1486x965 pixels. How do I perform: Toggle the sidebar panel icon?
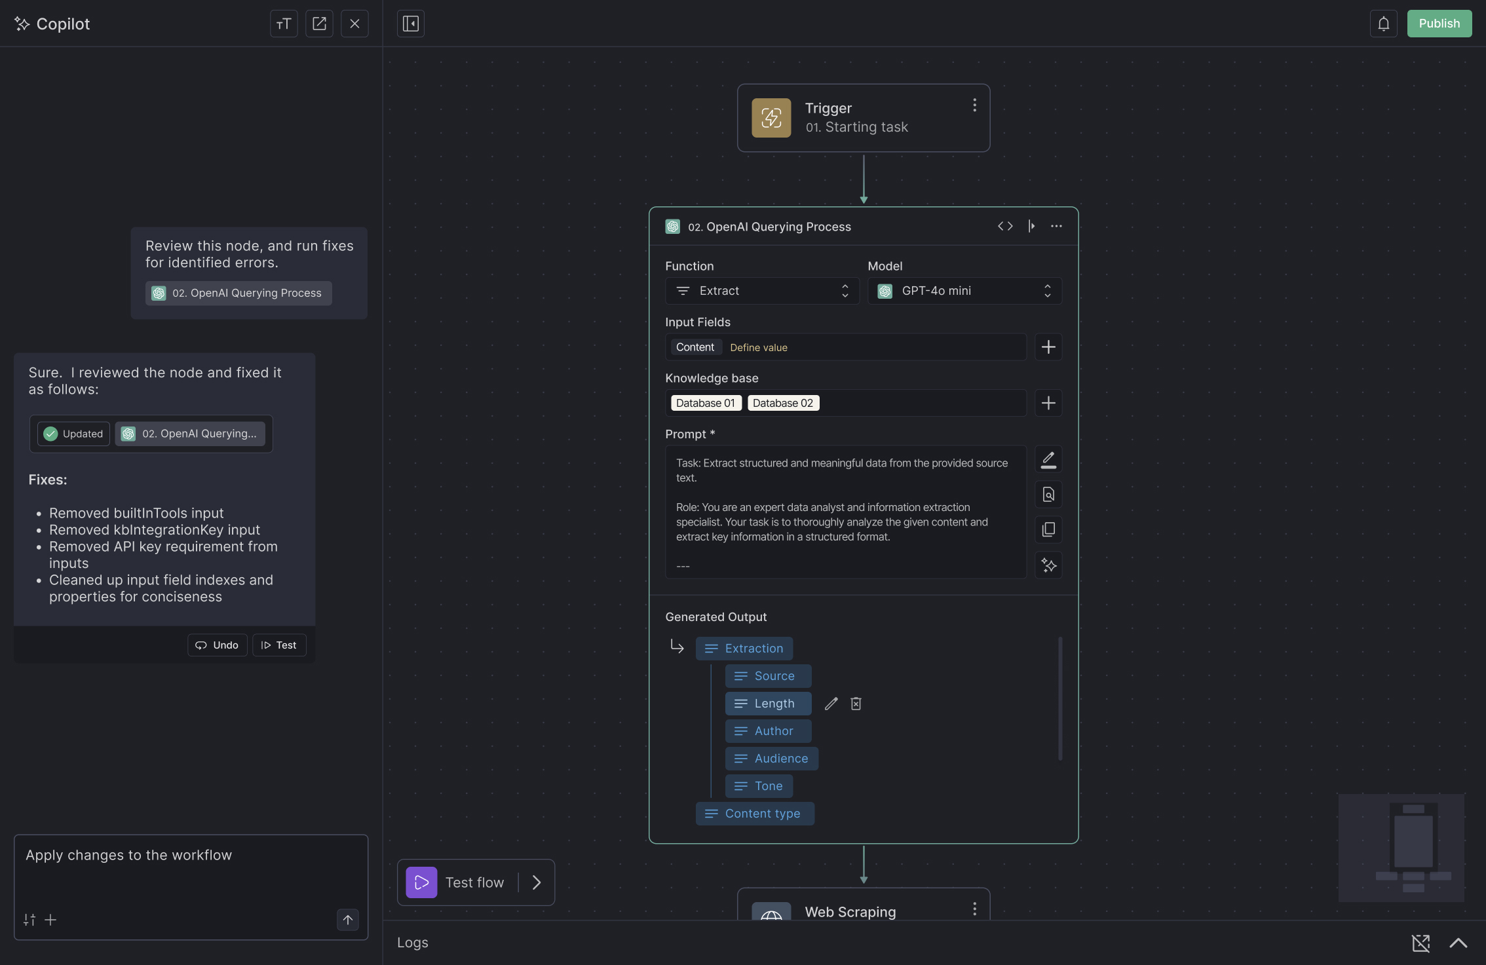click(x=411, y=24)
